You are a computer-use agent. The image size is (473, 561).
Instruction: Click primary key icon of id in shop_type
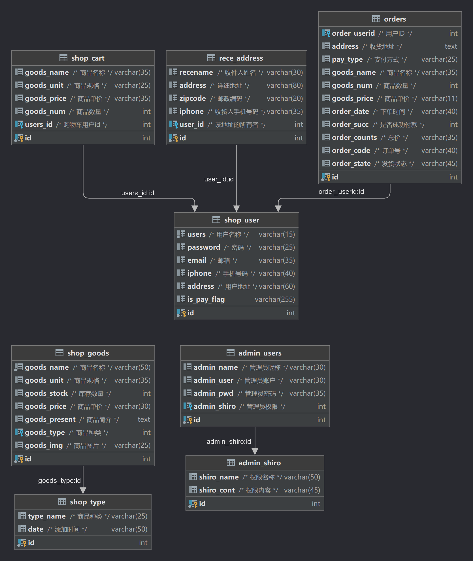(22, 543)
